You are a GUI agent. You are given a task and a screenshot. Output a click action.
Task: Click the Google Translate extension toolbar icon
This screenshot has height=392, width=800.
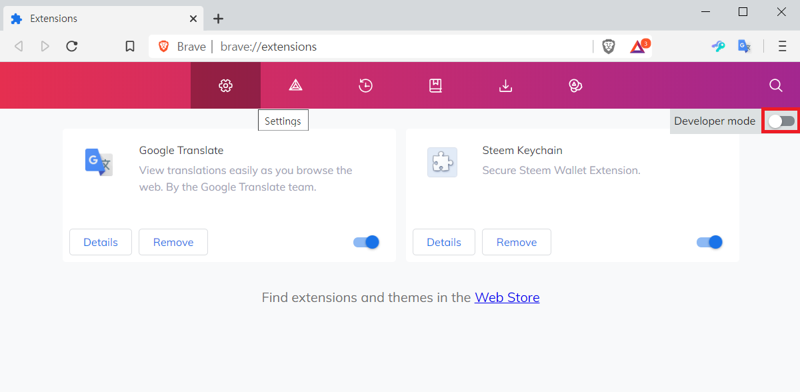point(745,47)
